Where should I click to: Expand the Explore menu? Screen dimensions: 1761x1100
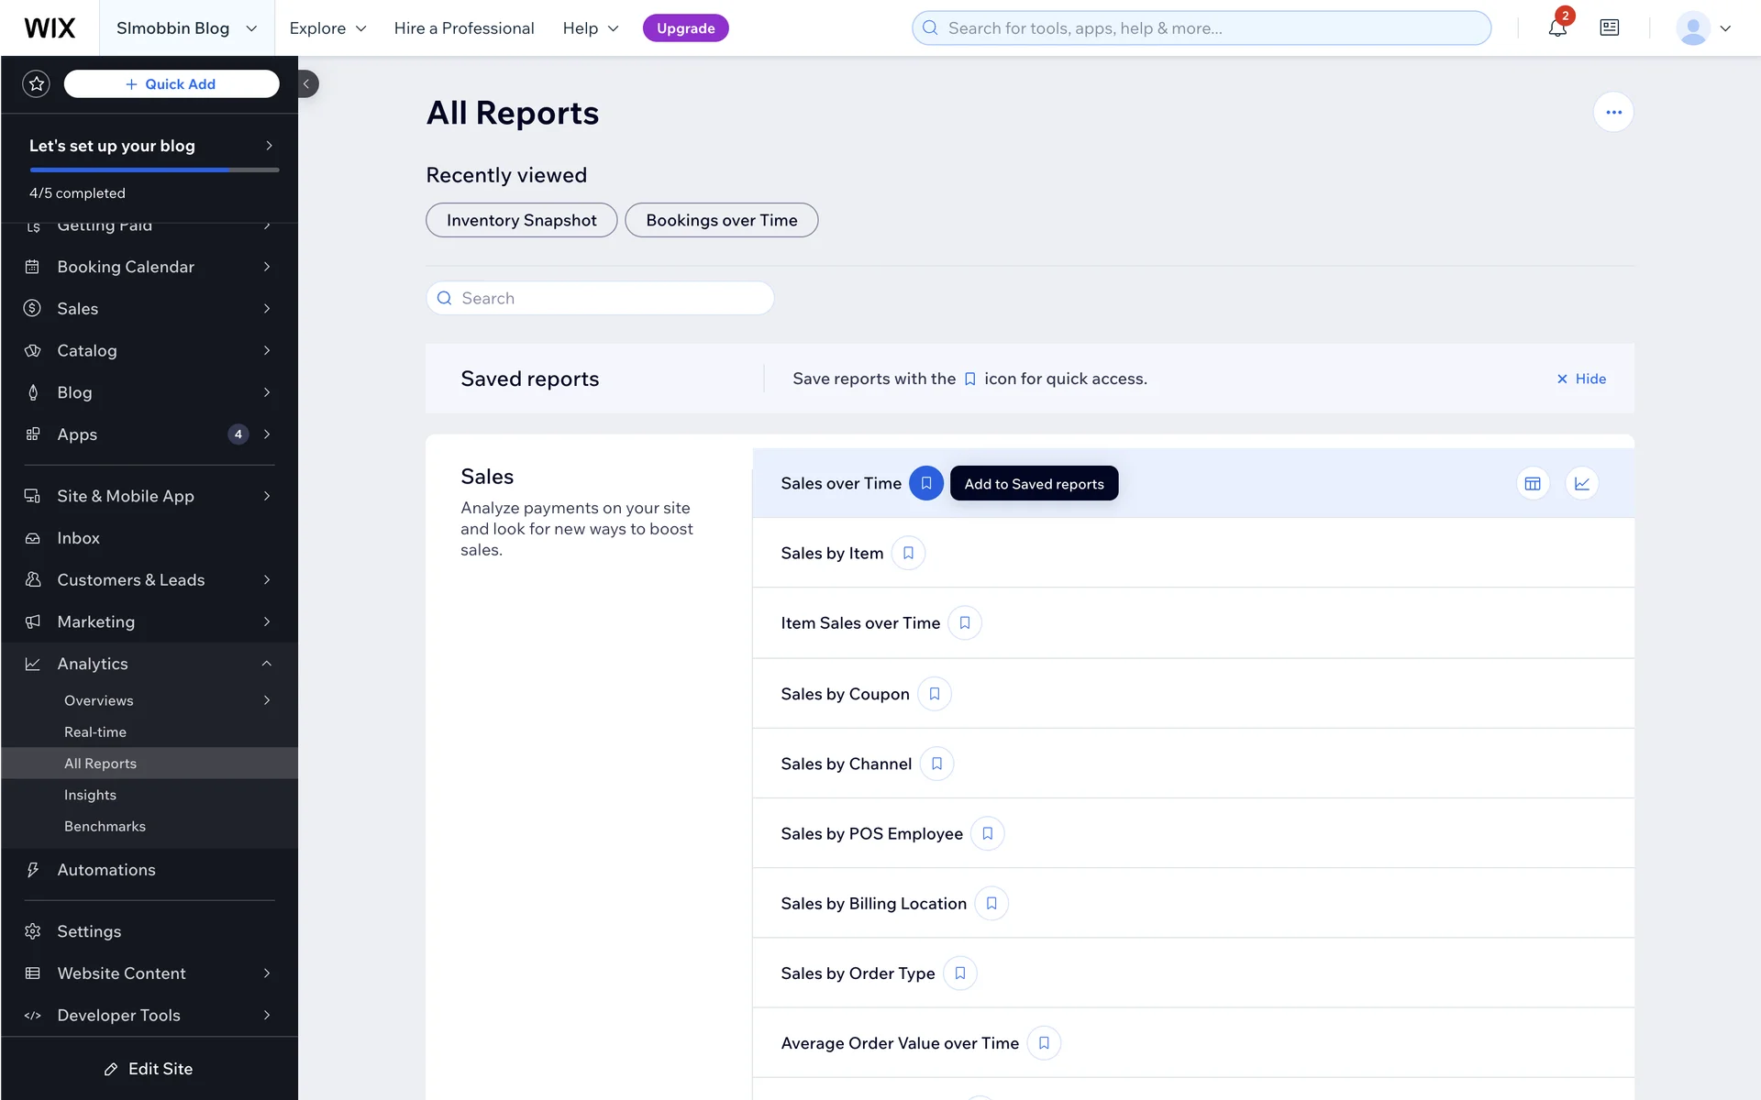(327, 28)
